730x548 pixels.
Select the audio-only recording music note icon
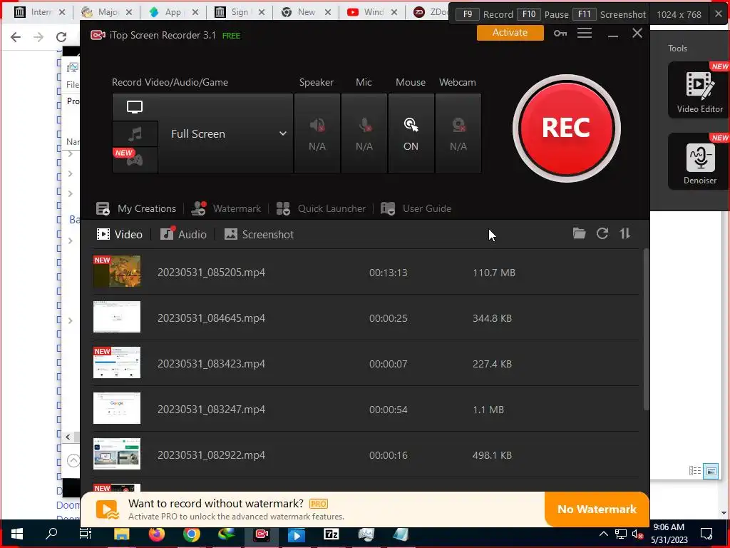135,135
